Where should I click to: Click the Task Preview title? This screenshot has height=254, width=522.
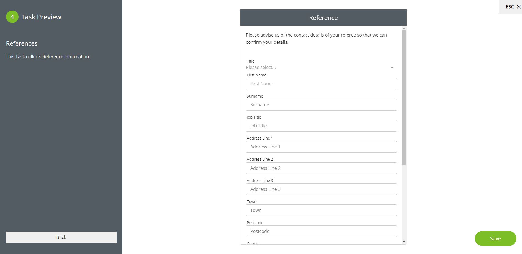click(41, 17)
